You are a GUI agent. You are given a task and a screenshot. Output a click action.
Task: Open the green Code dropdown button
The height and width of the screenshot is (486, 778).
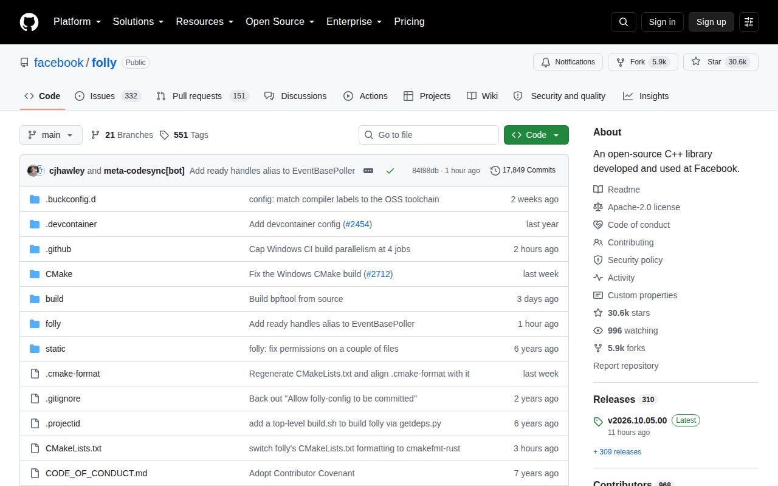[x=536, y=135]
